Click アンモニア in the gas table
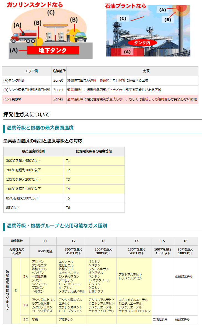Image resolution: width=202 pixels, height=332 pixels. click(x=39, y=265)
